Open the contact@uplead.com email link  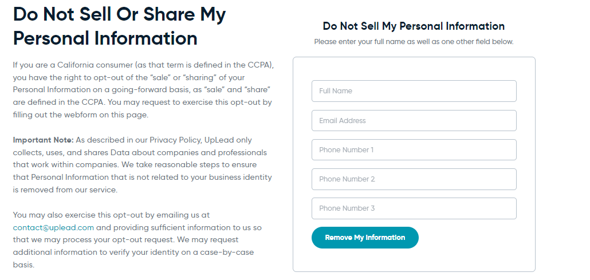53,227
